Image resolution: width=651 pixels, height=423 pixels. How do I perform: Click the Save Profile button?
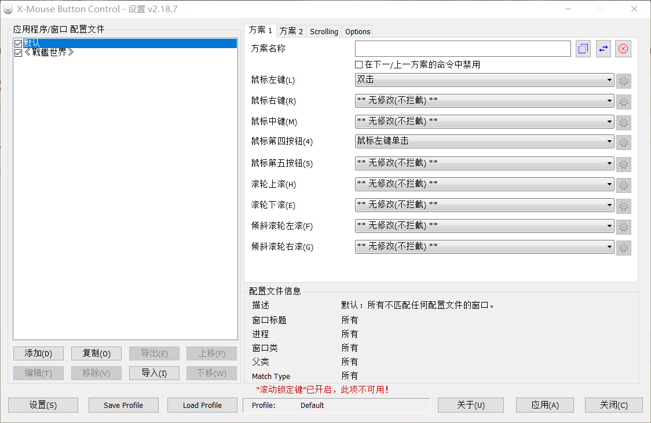click(123, 405)
